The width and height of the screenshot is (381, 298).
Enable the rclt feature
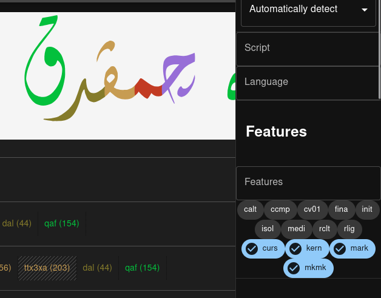(324, 229)
